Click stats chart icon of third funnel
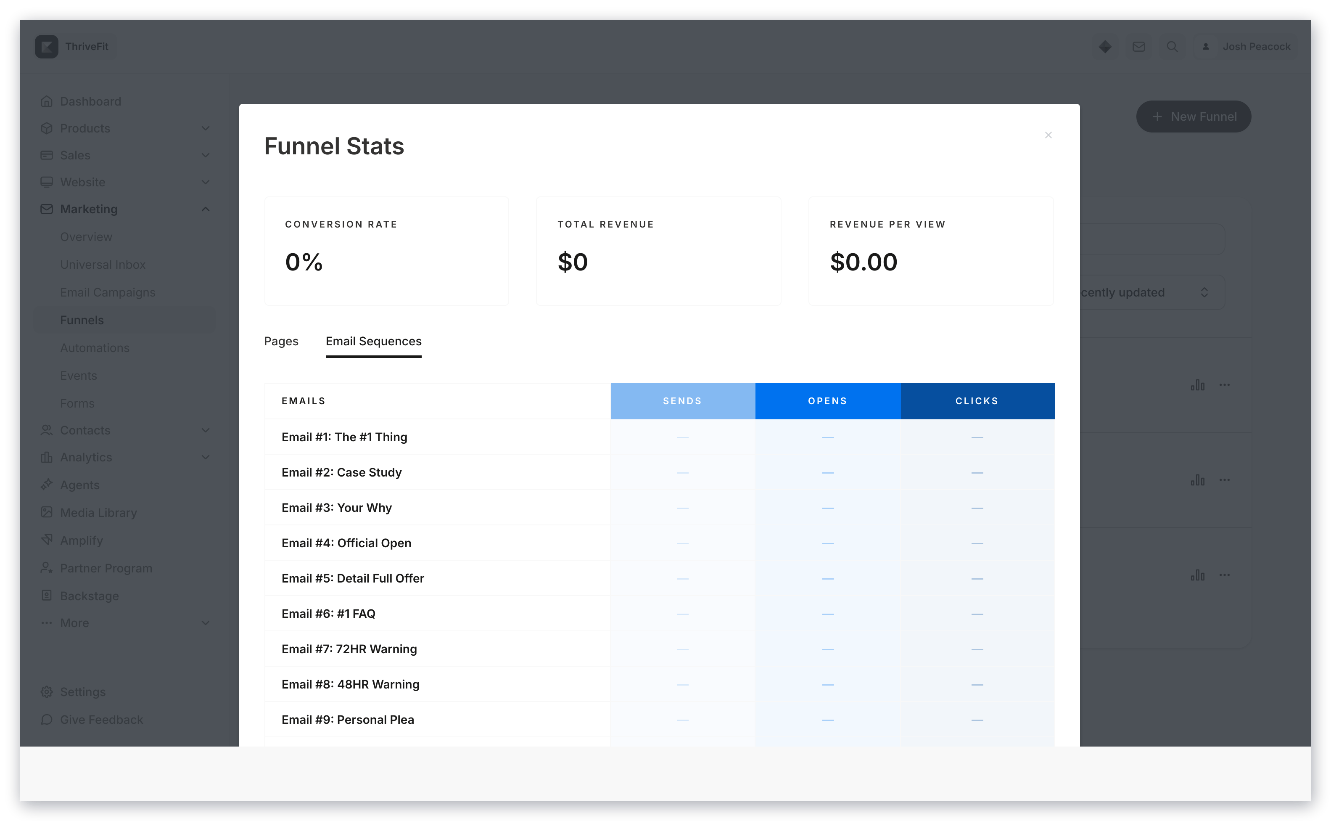Viewport: 1331px width, 821px height. tap(1197, 575)
